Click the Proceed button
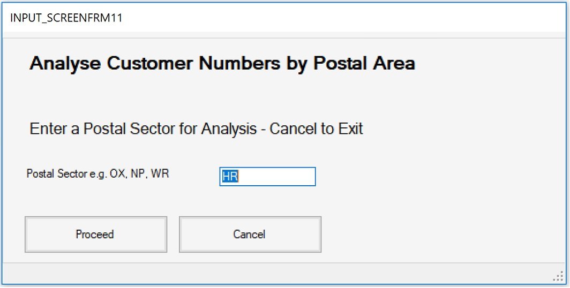Image resolution: width=570 pixels, height=288 pixels. pos(96,234)
